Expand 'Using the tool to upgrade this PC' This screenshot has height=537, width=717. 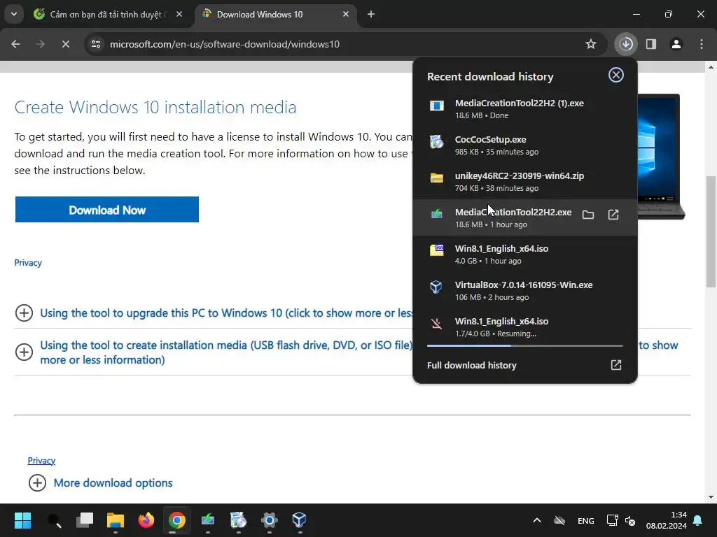point(24,313)
